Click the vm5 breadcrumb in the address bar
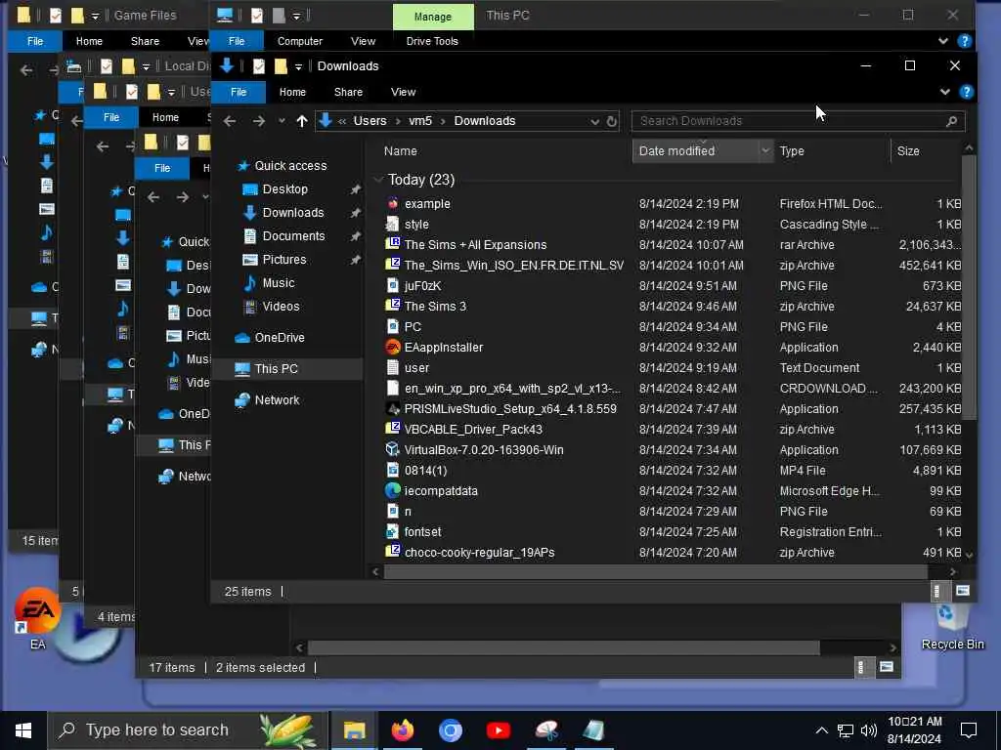Image resolution: width=1001 pixels, height=750 pixels. [x=420, y=120]
